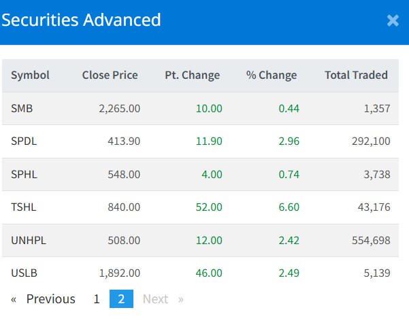Click SMB's 2,265.00 close price
Viewport: 409px width, 325px height.
(x=119, y=108)
